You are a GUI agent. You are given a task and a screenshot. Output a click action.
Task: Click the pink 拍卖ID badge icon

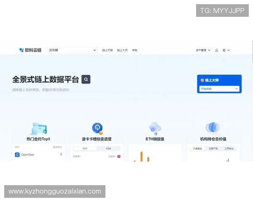[119, 156]
